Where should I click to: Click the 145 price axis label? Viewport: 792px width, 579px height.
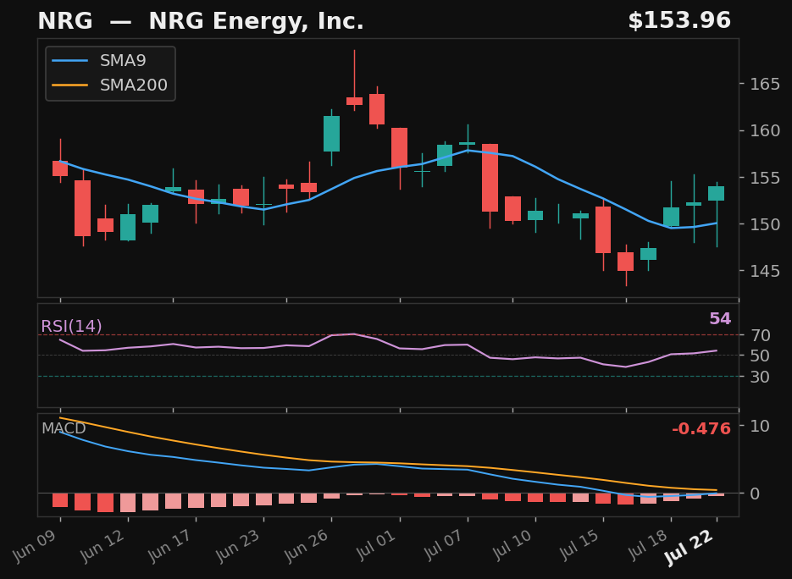coord(765,271)
